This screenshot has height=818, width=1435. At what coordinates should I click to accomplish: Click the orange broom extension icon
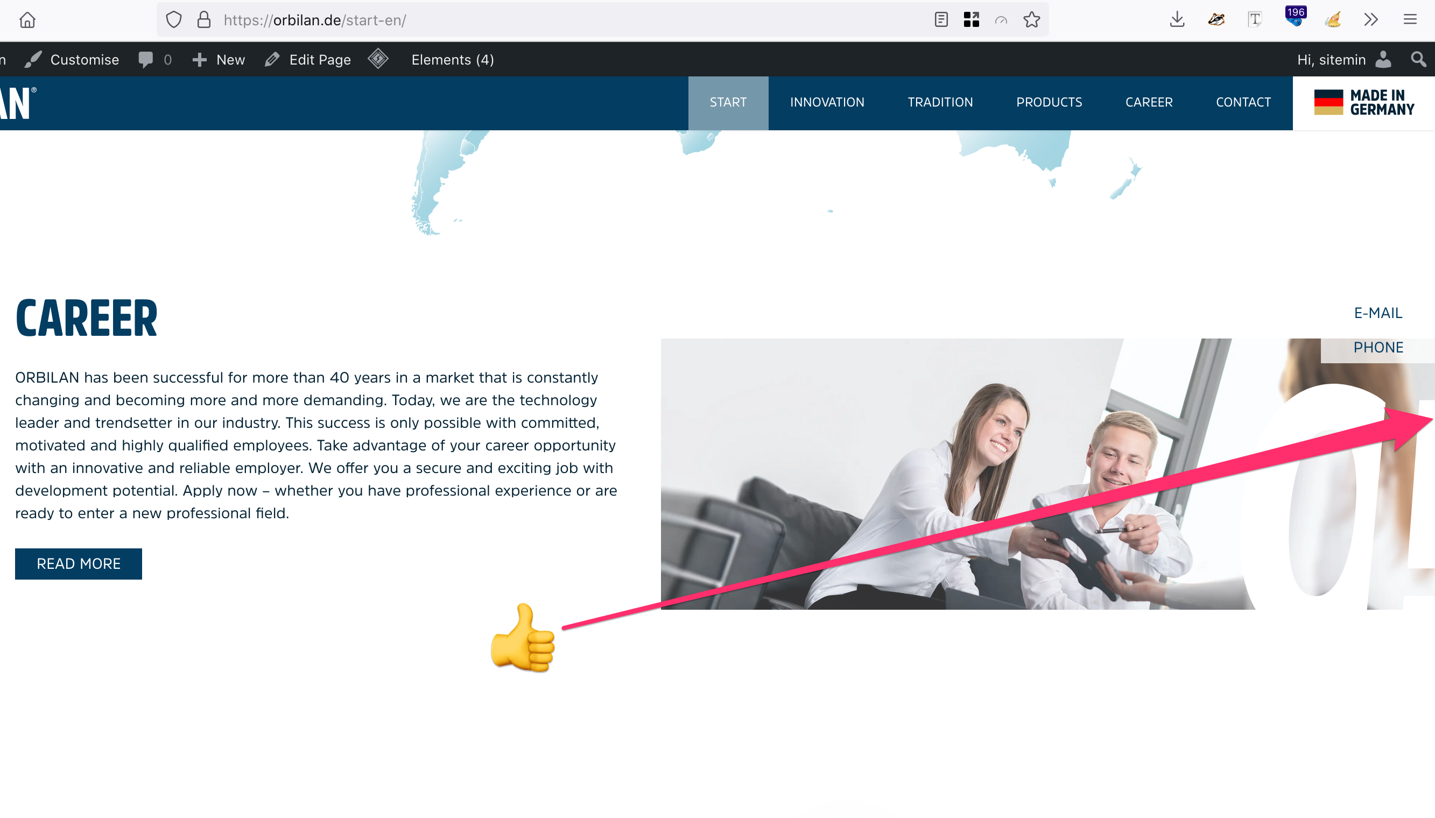coord(1333,20)
